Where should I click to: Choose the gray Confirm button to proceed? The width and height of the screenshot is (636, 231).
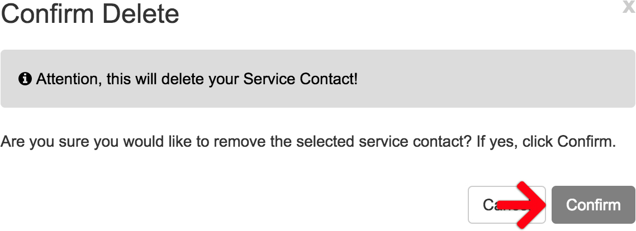pos(593,205)
